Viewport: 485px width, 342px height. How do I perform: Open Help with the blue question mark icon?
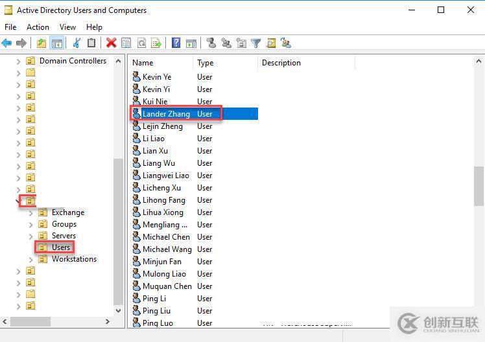click(176, 43)
